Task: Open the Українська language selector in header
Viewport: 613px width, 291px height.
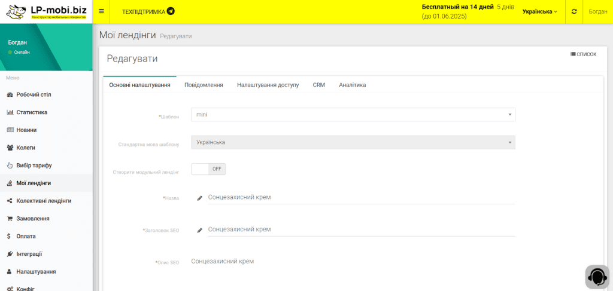Action: click(539, 11)
